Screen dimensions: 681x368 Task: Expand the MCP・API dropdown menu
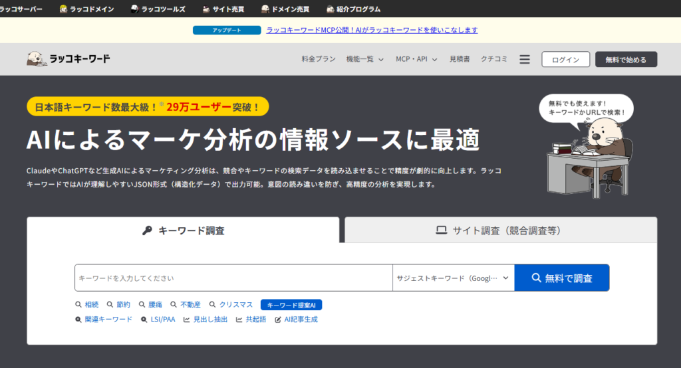(416, 59)
